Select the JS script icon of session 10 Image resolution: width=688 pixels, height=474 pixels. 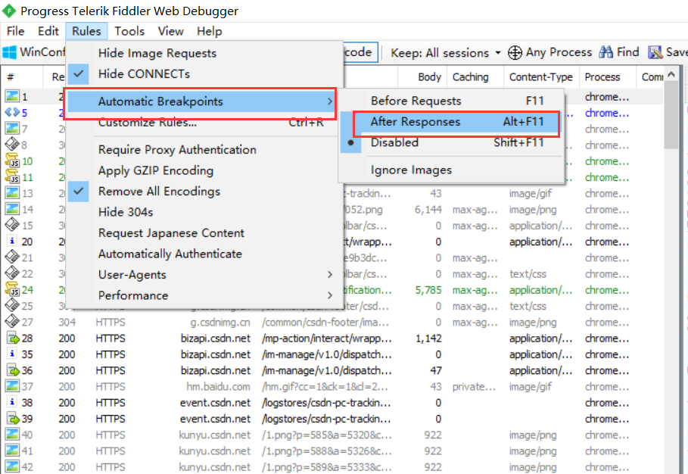coord(12,161)
